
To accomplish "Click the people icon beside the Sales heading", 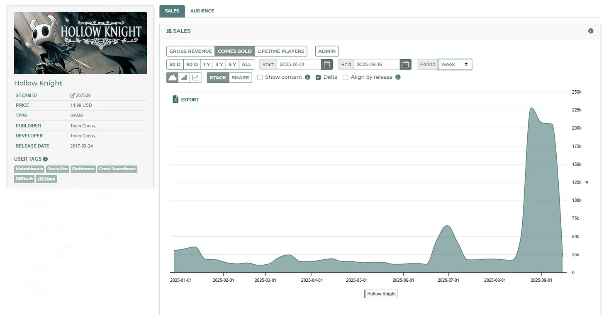I will pyautogui.click(x=169, y=31).
